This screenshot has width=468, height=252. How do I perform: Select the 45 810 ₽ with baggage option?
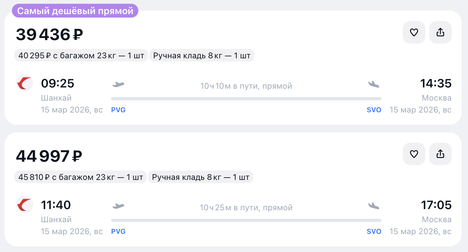[x=80, y=177]
